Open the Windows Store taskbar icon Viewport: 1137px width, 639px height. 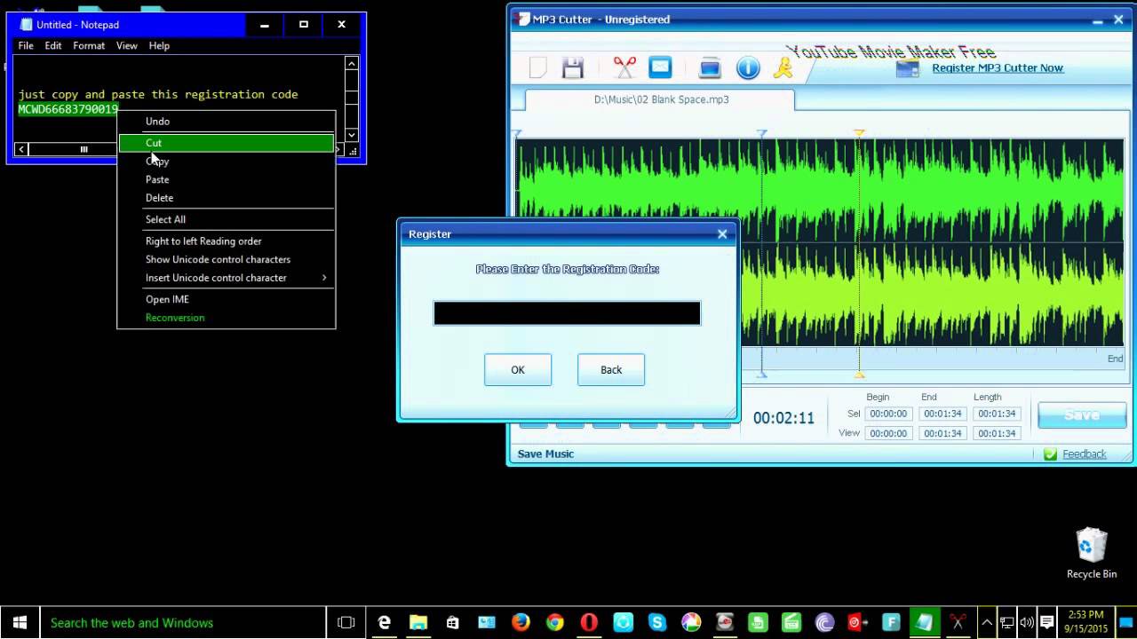pos(452,623)
